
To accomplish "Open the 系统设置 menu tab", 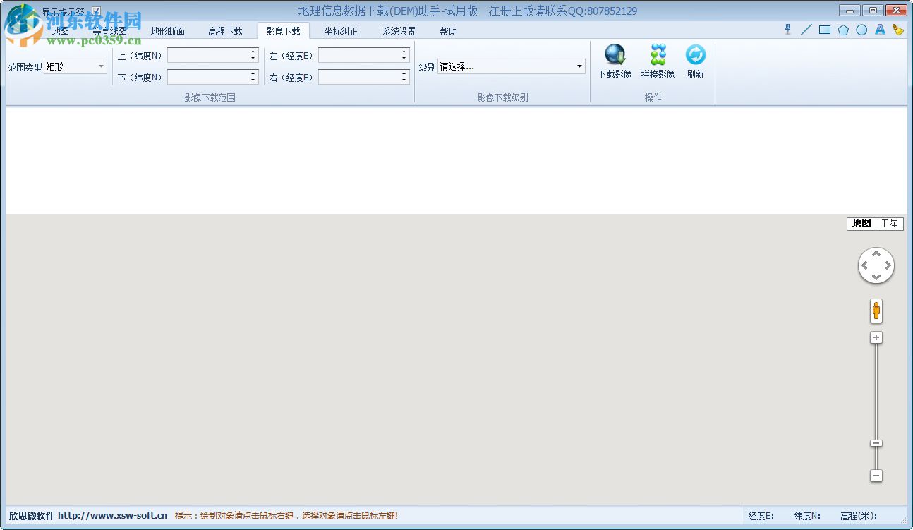I will (397, 31).
